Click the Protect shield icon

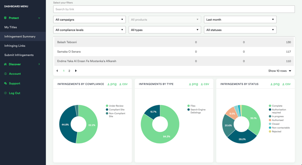[x=5, y=18]
